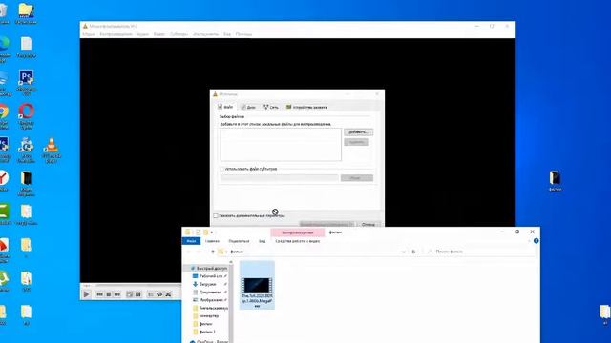
Task: Open Рабочий стол in the sidebar
Action: click(210, 276)
